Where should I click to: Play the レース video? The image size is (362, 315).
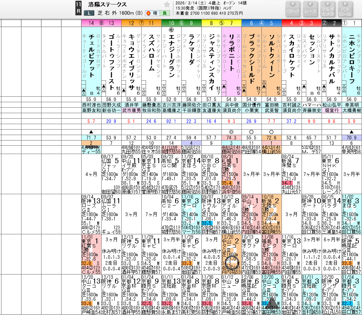(x=310, y=9)
